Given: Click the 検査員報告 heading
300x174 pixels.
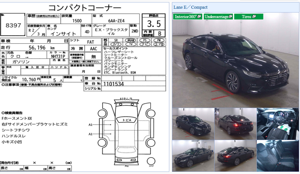Looking at the screenshot, I should (x=12, y=113).
